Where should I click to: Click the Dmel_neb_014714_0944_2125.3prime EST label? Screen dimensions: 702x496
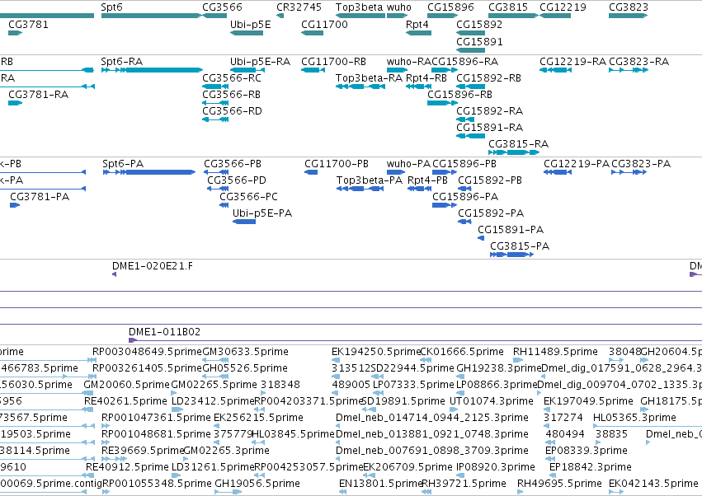432,418
